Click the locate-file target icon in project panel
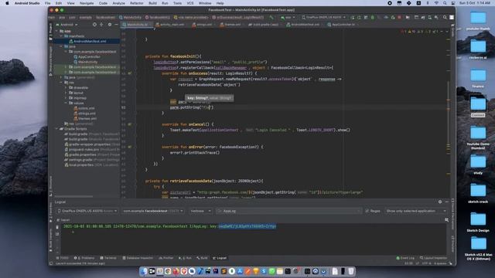 (x=94, y=25)
